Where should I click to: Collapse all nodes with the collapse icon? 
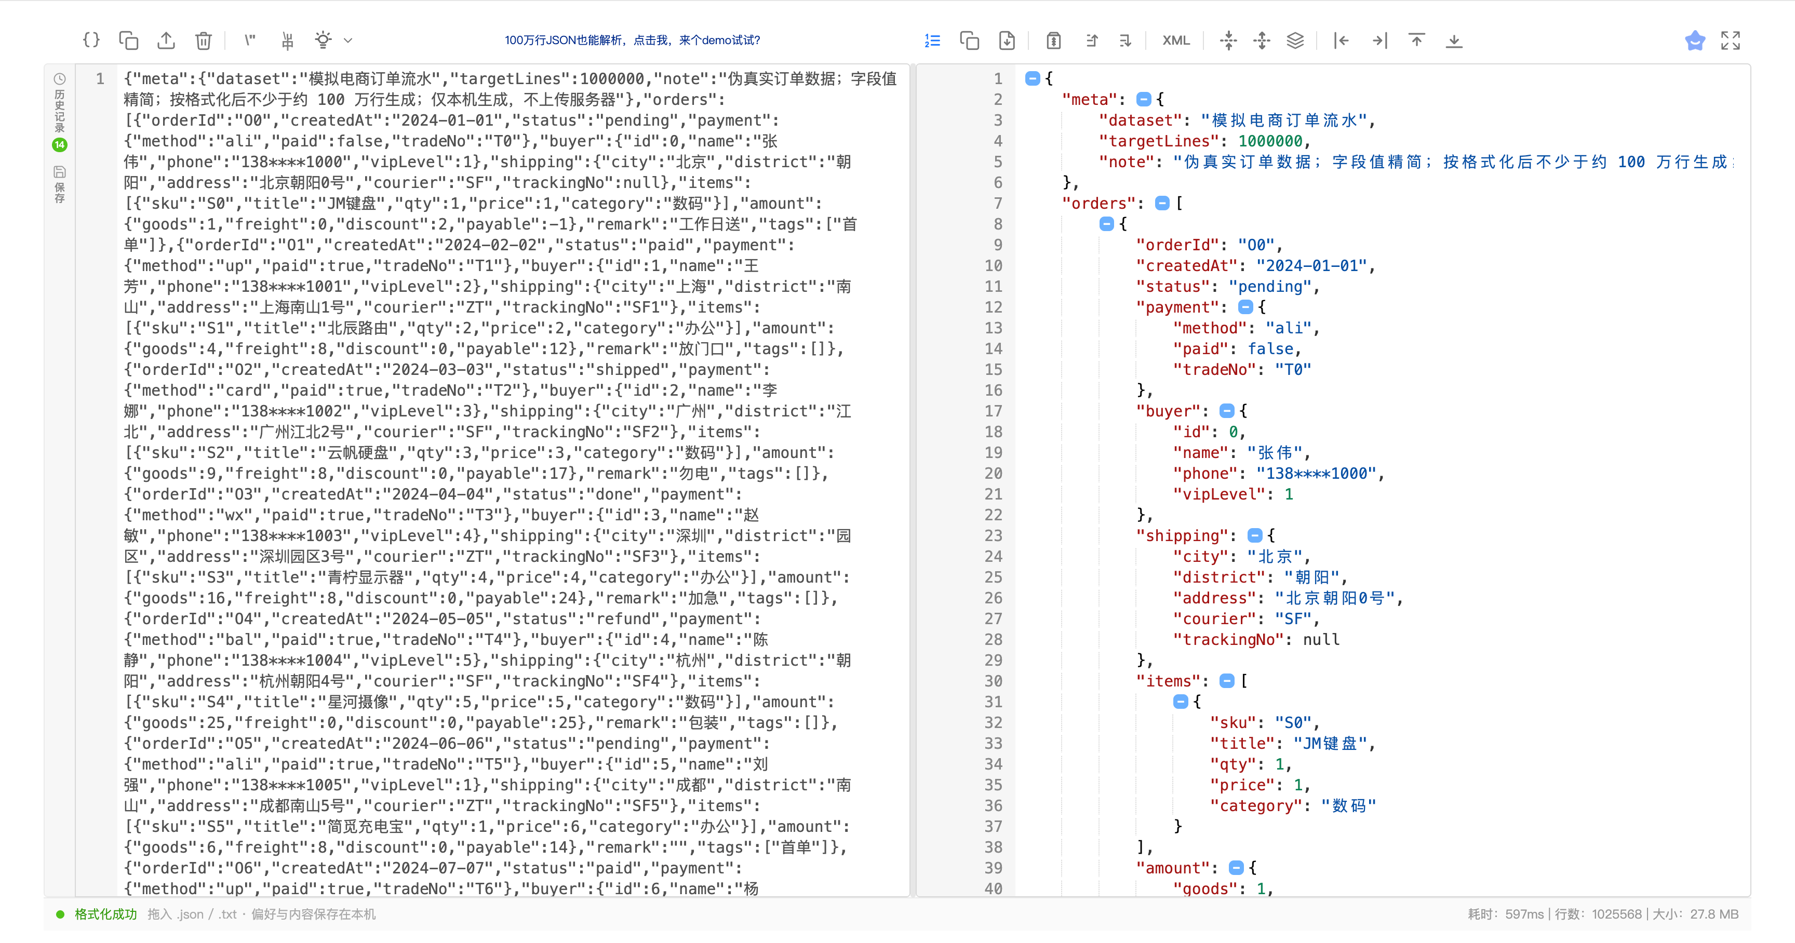(x=1228, y=41)
